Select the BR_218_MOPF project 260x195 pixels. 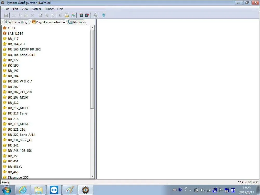[18, 124]
